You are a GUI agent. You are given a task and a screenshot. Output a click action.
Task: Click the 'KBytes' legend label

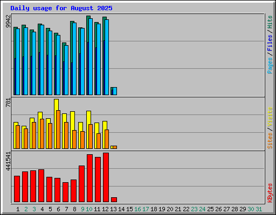coord(270,193)
